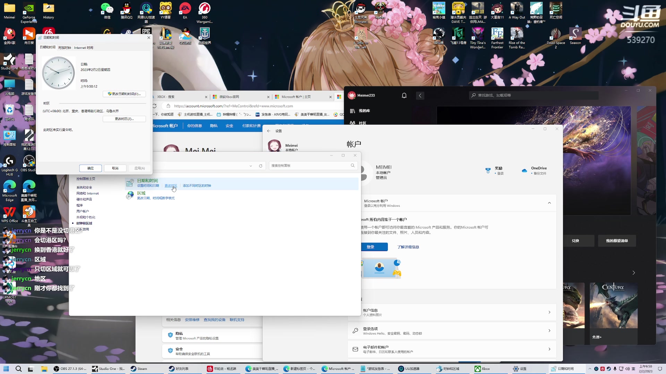
Task: Open 付款和计费 on Microsoft account page
Action: tap(251, 126)
